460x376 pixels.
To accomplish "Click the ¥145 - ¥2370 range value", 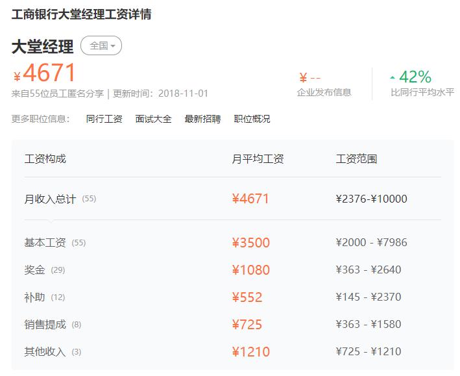I will 369,297.
